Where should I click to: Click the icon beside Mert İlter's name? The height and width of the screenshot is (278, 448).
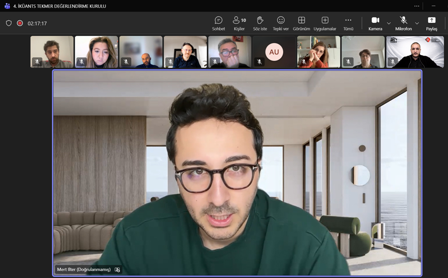pos(117,269)
